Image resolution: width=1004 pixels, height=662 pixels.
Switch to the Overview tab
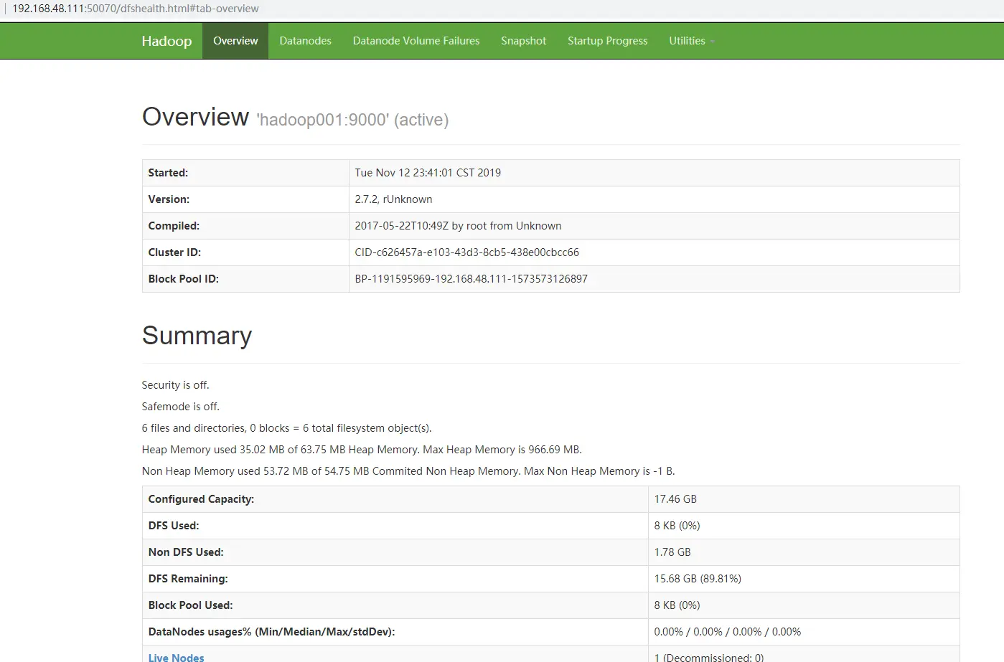tap(235, 41)
